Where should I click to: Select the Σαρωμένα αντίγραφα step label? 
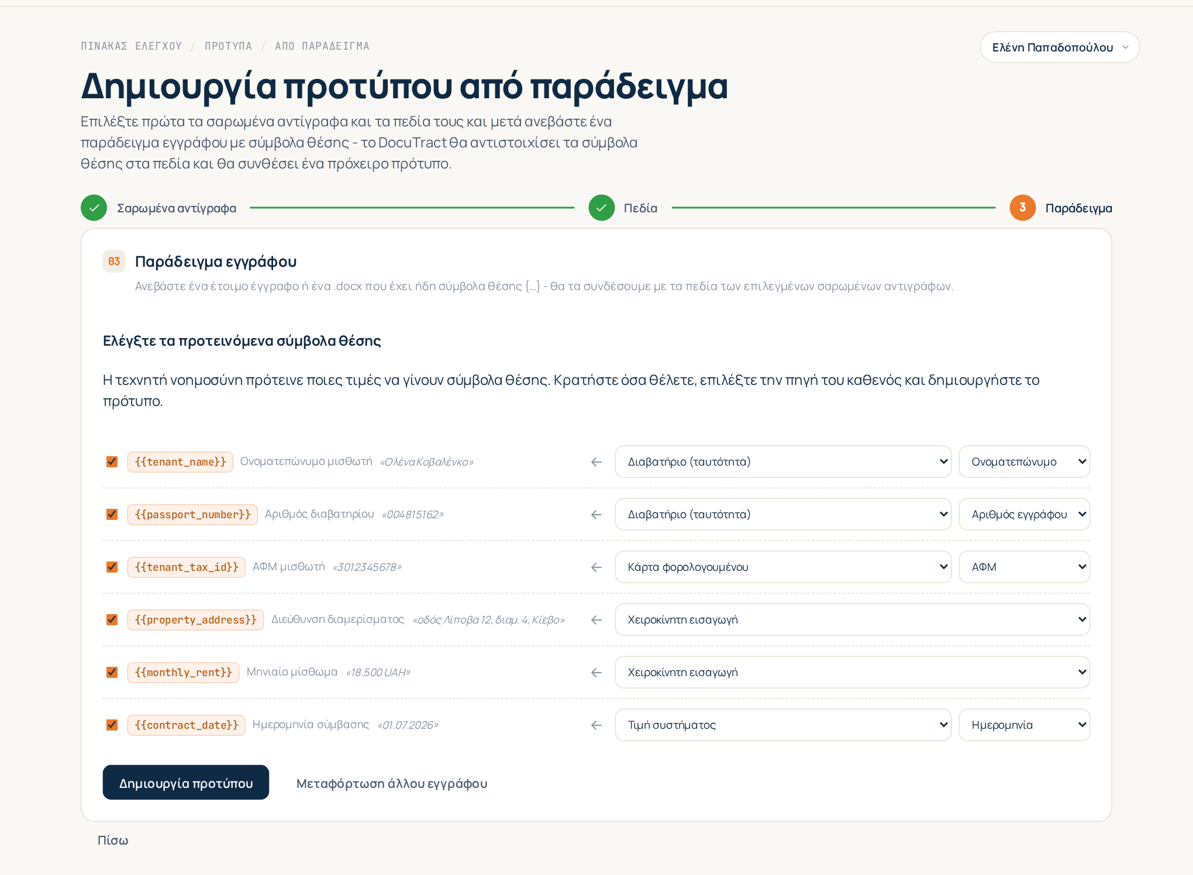tap(177, 208)
